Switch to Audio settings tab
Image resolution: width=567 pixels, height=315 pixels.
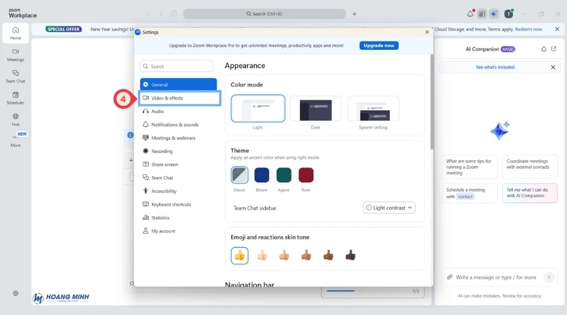pos(157,112)
